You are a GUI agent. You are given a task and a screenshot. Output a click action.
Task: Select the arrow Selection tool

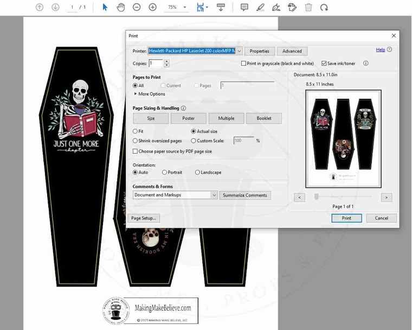105,7
